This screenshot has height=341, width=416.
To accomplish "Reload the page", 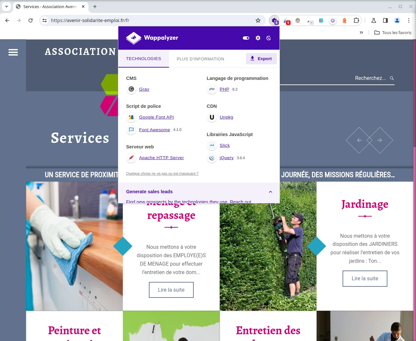I will [x=31, y=20].
